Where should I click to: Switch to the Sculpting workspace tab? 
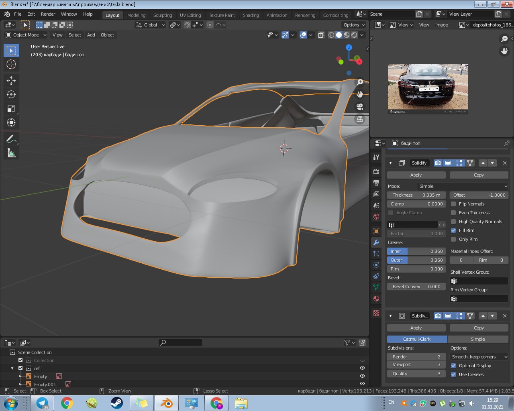tap(162, 15)
